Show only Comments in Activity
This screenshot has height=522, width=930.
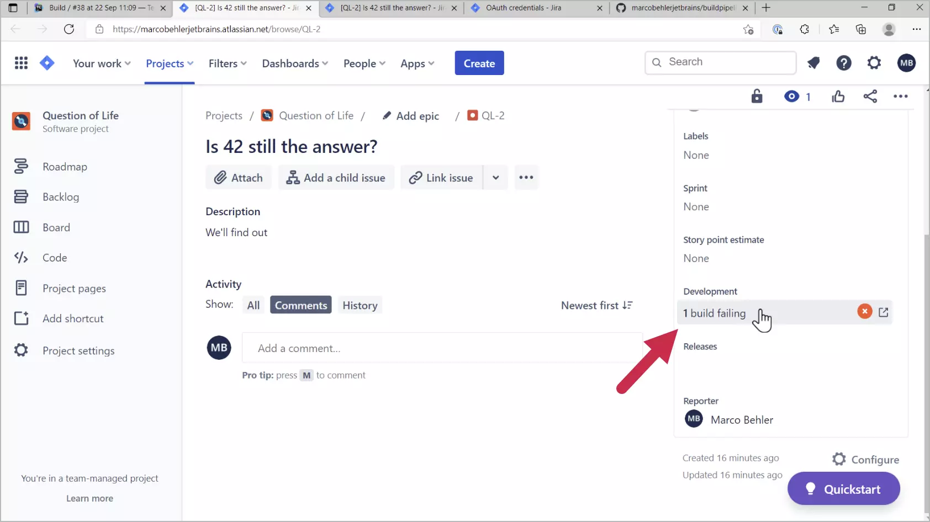[300, 306]
